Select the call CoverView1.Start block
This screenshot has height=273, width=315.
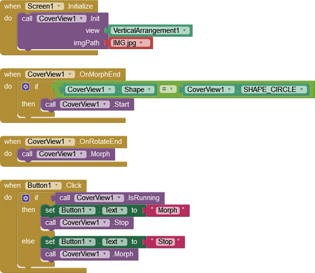tap(87, 104)
